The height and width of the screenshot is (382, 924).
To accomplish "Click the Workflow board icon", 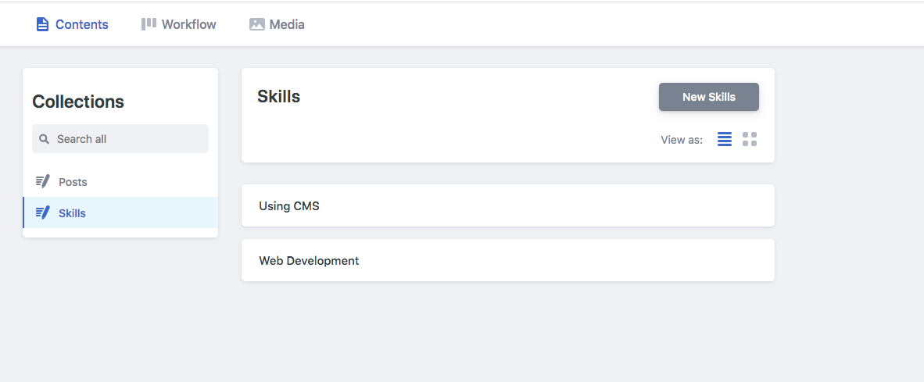I will pos(149,23).
